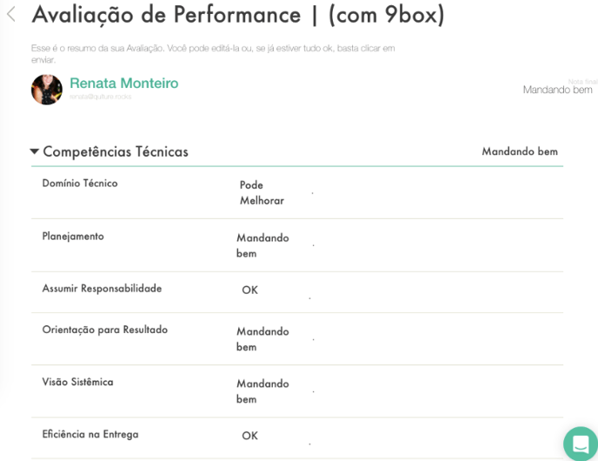
Task: Click the Eficiência na Entrega label
Action: [90, 434]
